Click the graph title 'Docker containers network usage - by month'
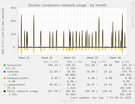Screen dimensions: 135x104 click(67, 5)
